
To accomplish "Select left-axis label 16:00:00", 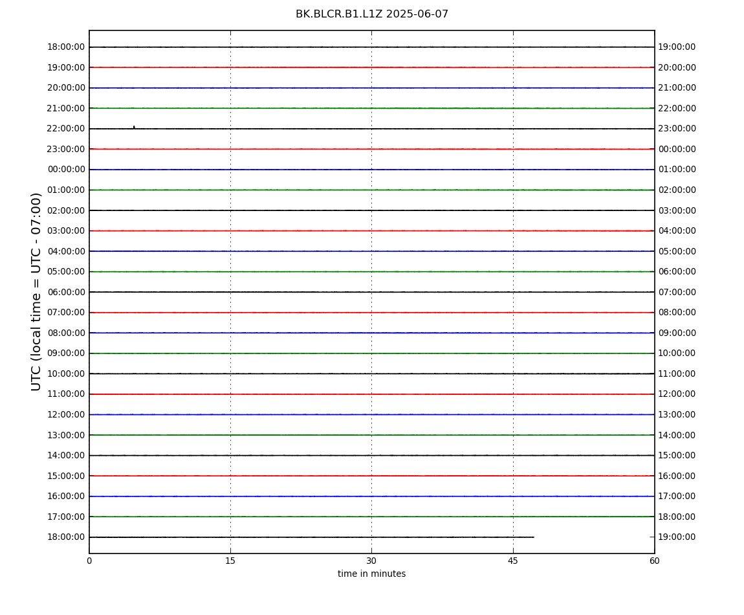I will [66, 497].
